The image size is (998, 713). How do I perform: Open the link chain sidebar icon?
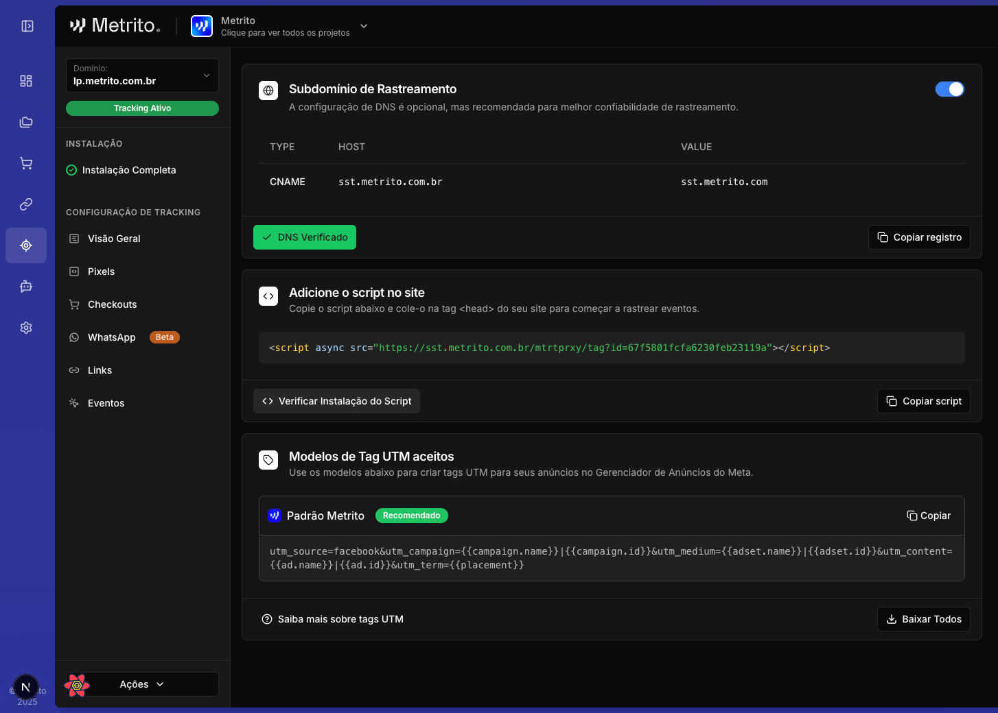[26, 204]
